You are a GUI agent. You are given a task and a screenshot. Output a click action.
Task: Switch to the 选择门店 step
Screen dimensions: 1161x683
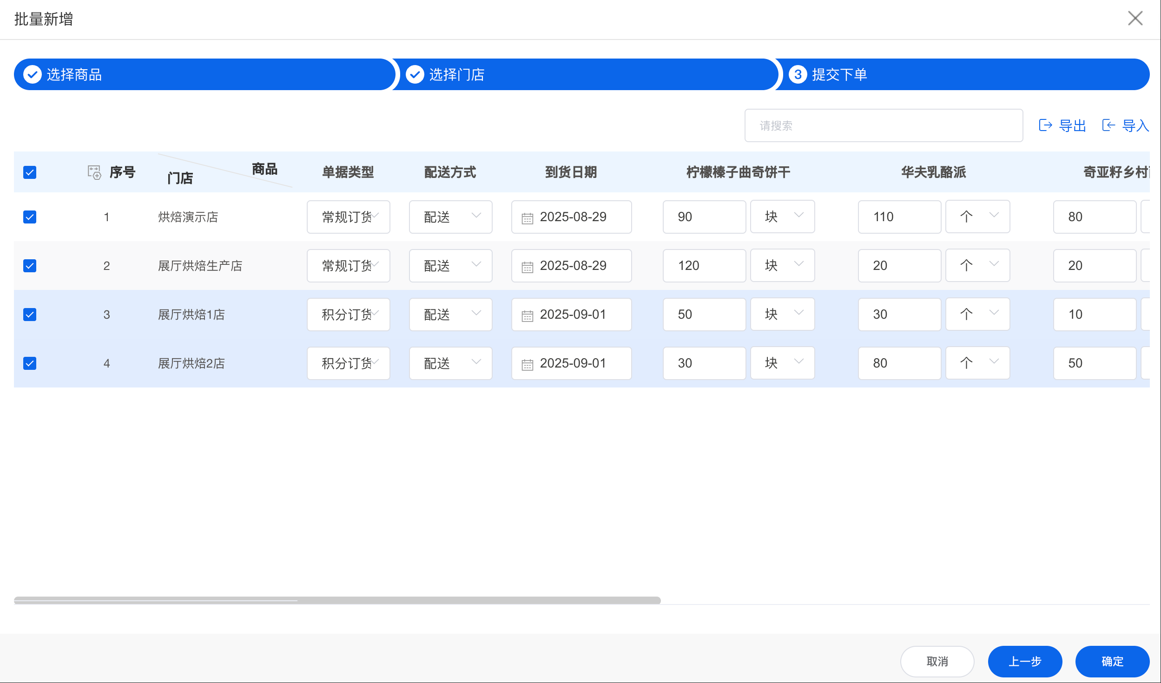pos(456,74)
